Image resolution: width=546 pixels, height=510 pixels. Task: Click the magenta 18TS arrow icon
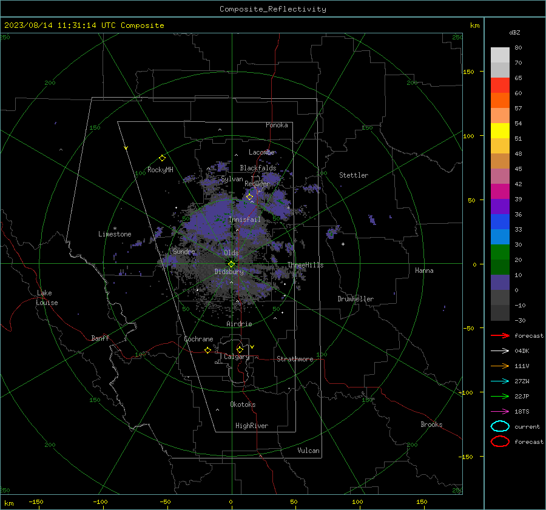tap(500, 411)
